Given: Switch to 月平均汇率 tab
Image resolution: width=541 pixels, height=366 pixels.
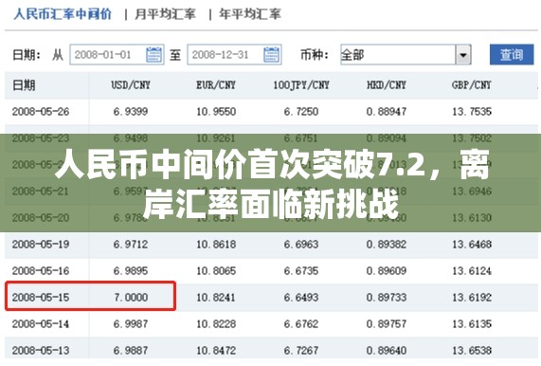Looking at the screenshot, I should tap(165, 14).
